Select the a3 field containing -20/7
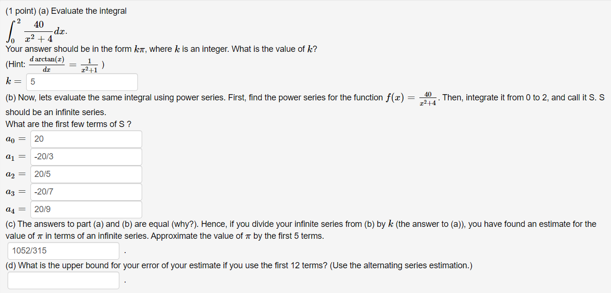 (86, 192)
